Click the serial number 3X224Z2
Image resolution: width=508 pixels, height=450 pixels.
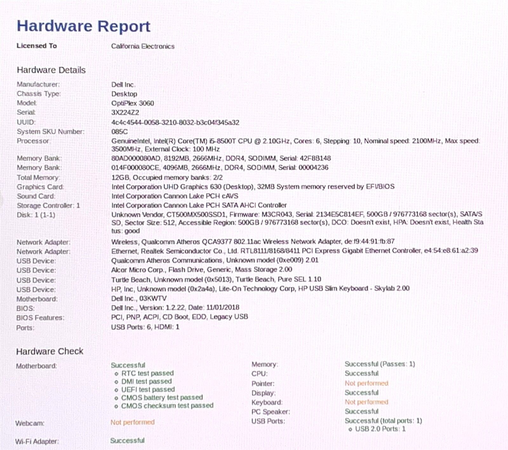(125, 113)
